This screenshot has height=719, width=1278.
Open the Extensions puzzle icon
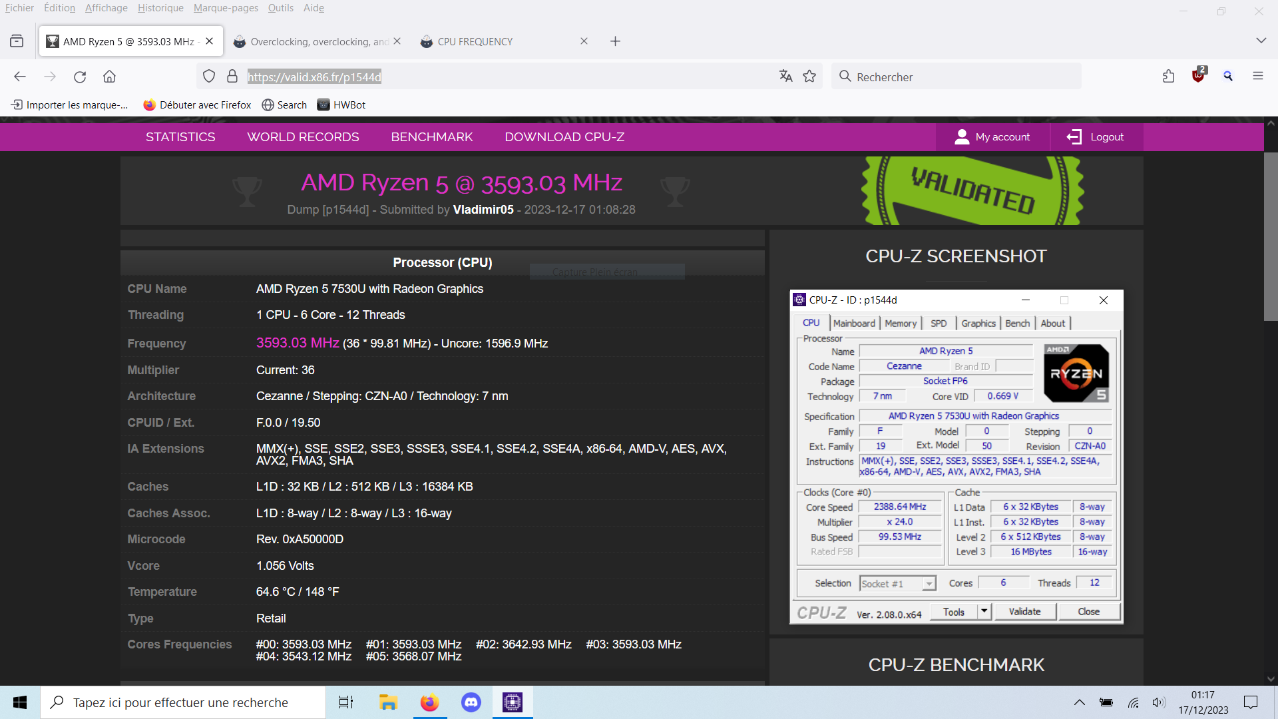click(1169, 77)
